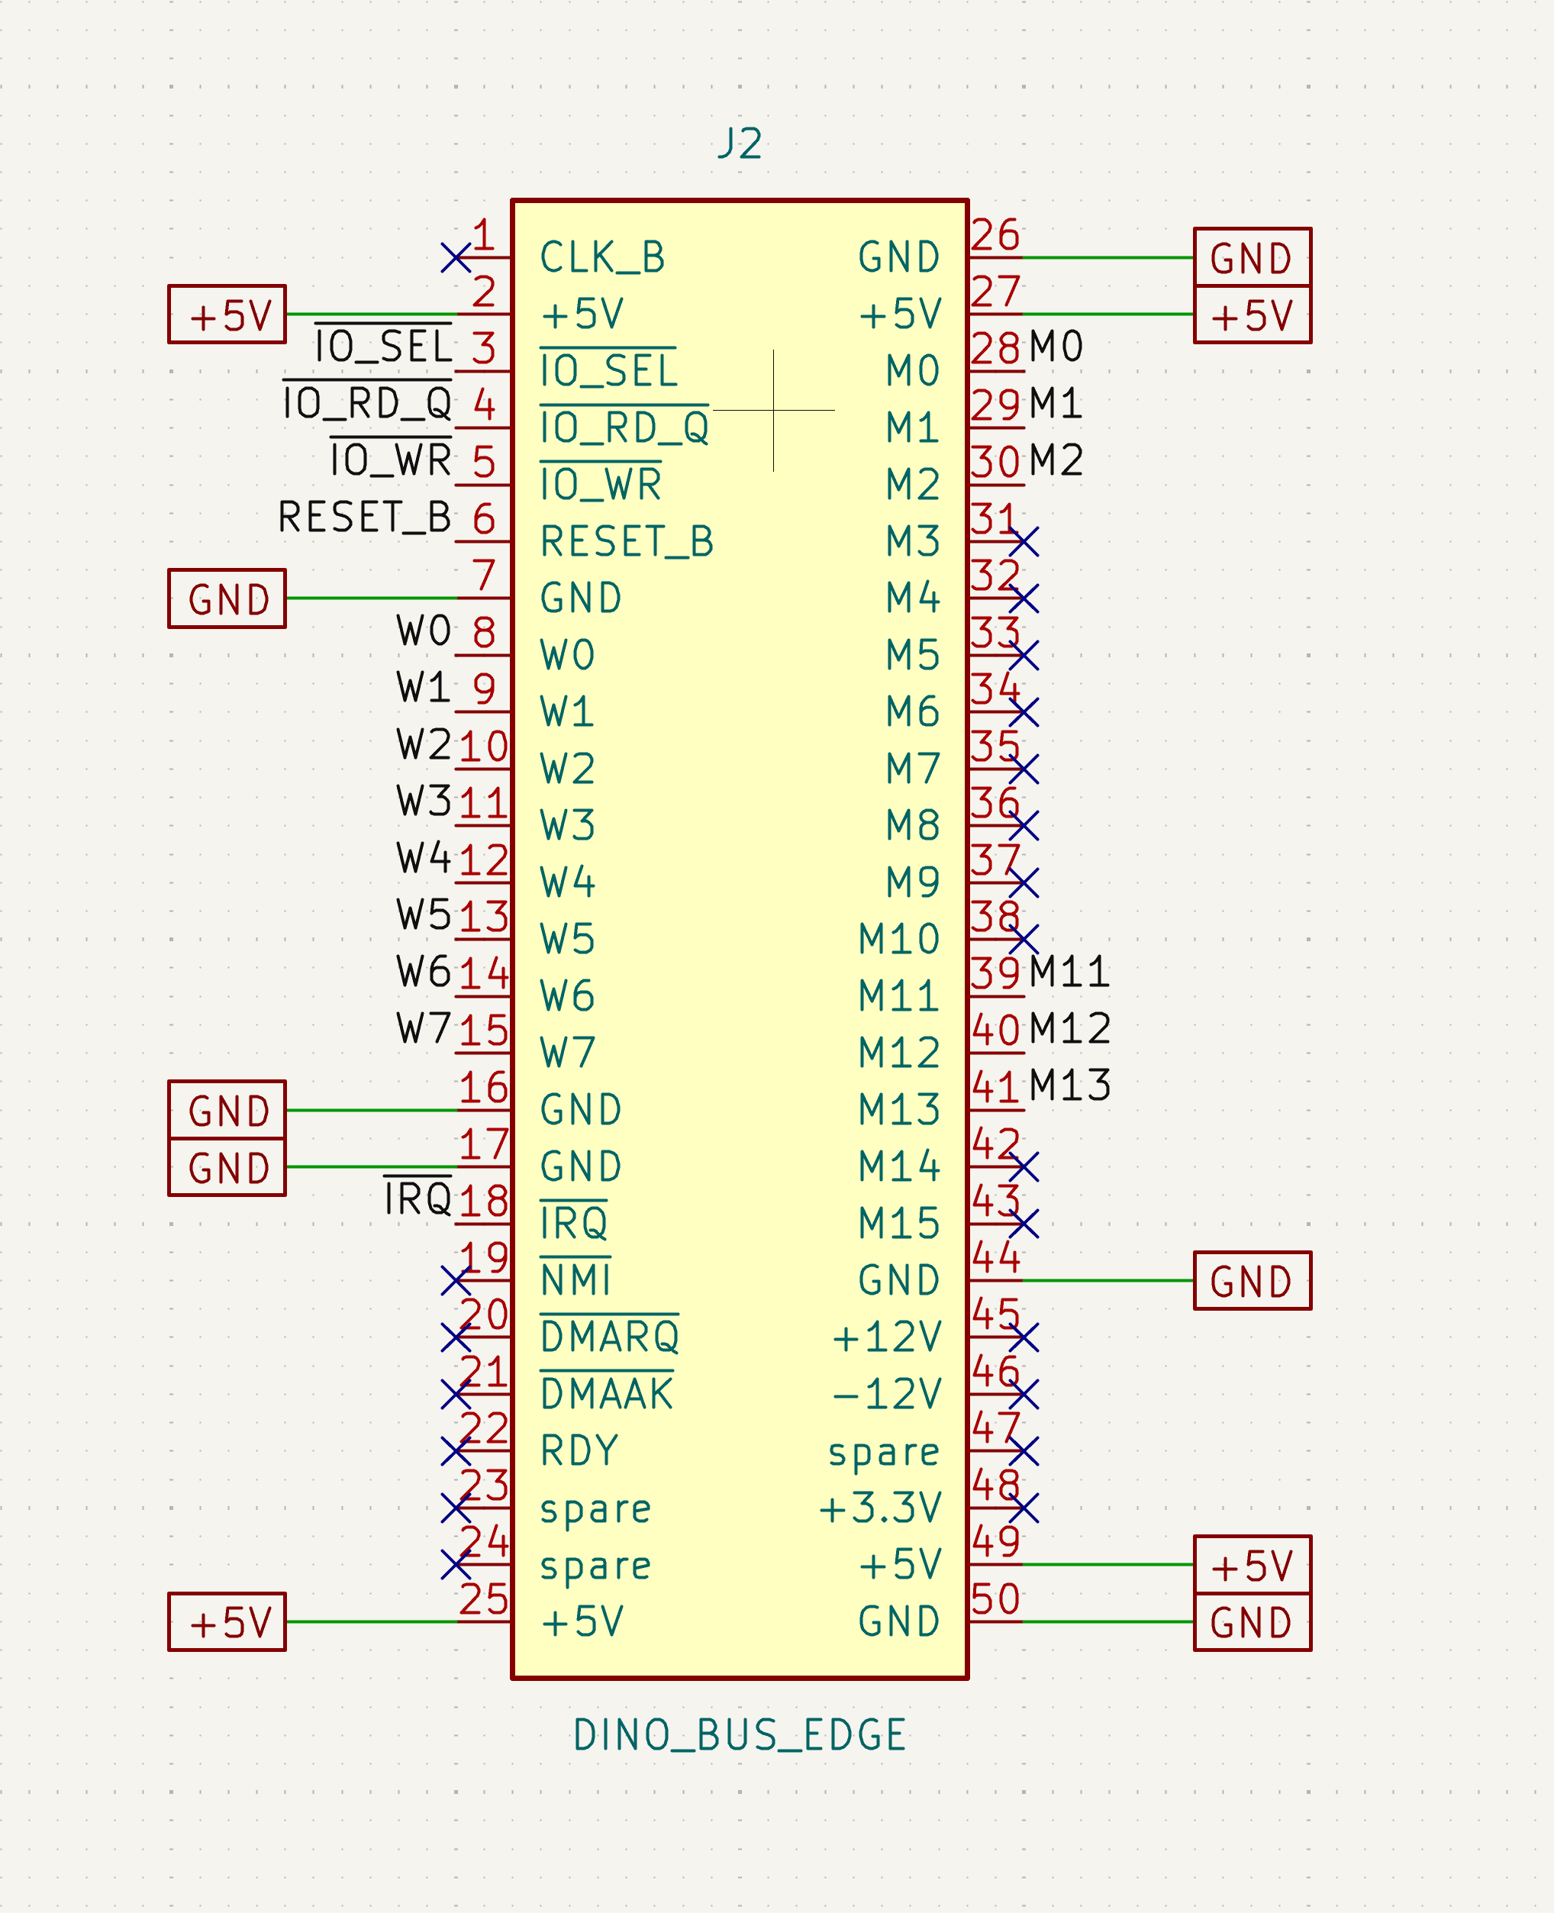Select the no-connect marker on pin 19
This screenshot has width=1554, height=1913.
456,1281
